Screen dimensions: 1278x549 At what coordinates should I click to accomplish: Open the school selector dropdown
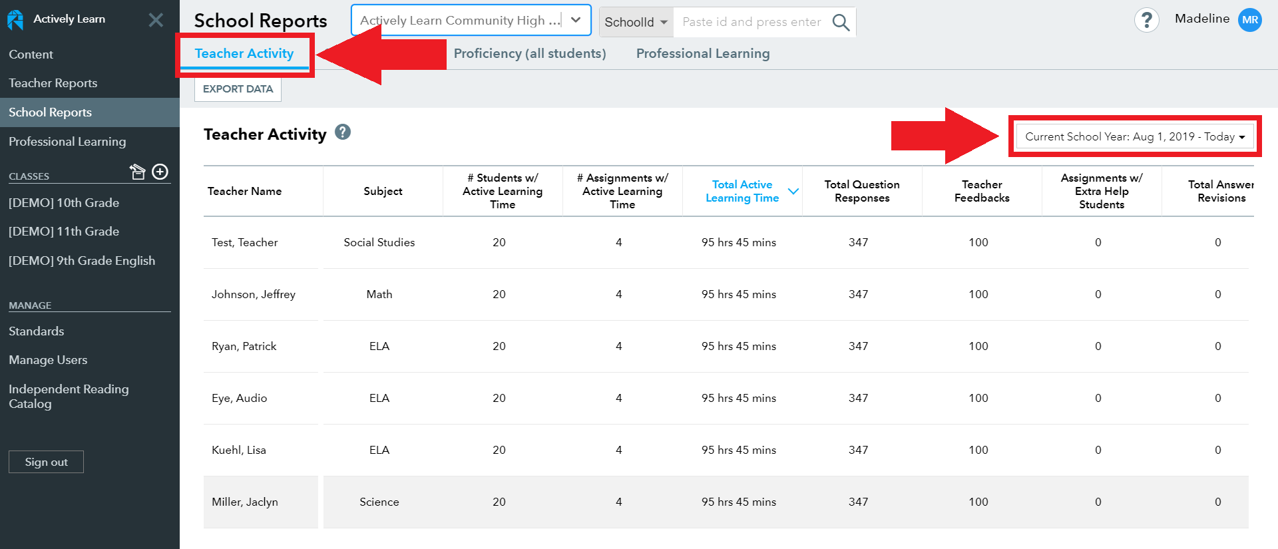pyautogui.click(x=471, y=21)
